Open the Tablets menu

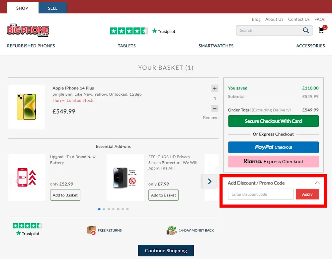[x=126, y=46]
